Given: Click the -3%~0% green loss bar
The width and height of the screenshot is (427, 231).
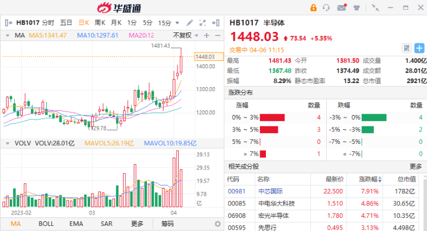Looking at the screenshot, I should click(x=374, y=118).
